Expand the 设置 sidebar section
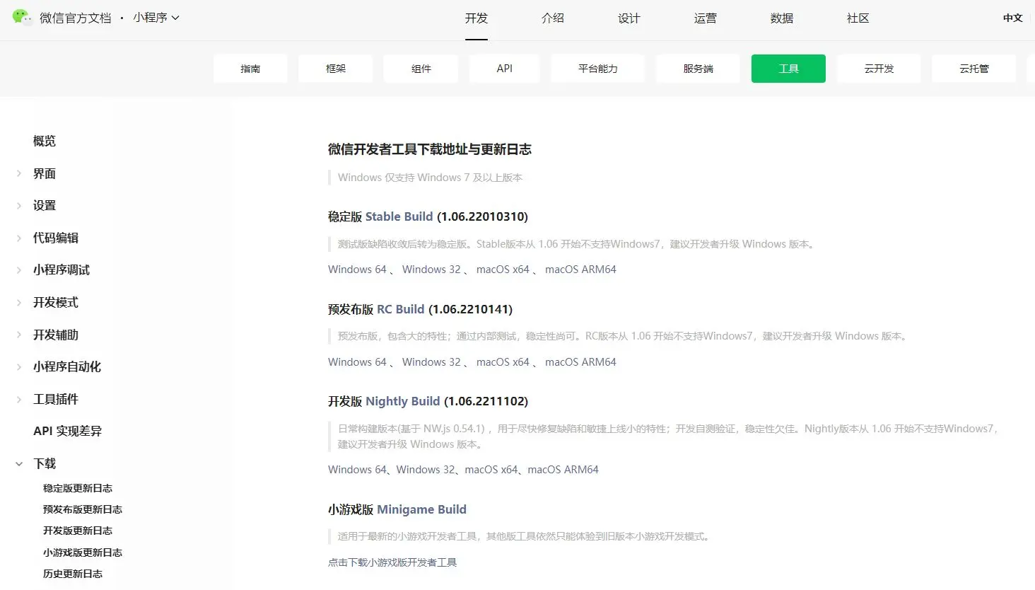The width and height of the screenshot is (1035, 590). point(43,205)
